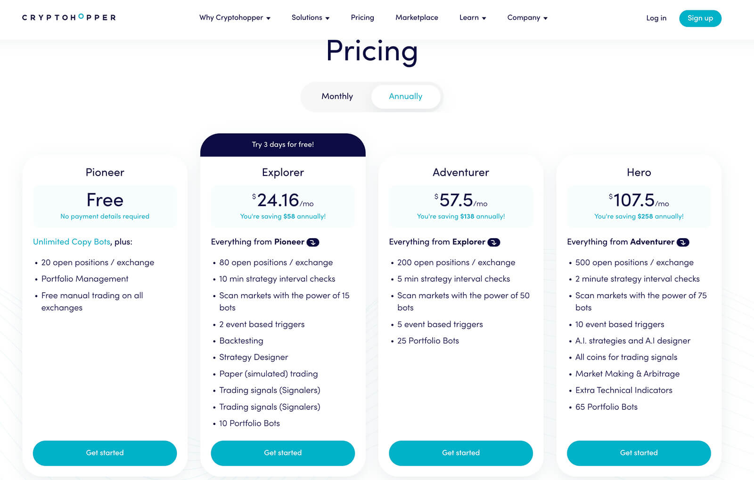Click the Try 3 days for free banner
The width and height of the screenshot is (754, 480).
click(283, 144)
